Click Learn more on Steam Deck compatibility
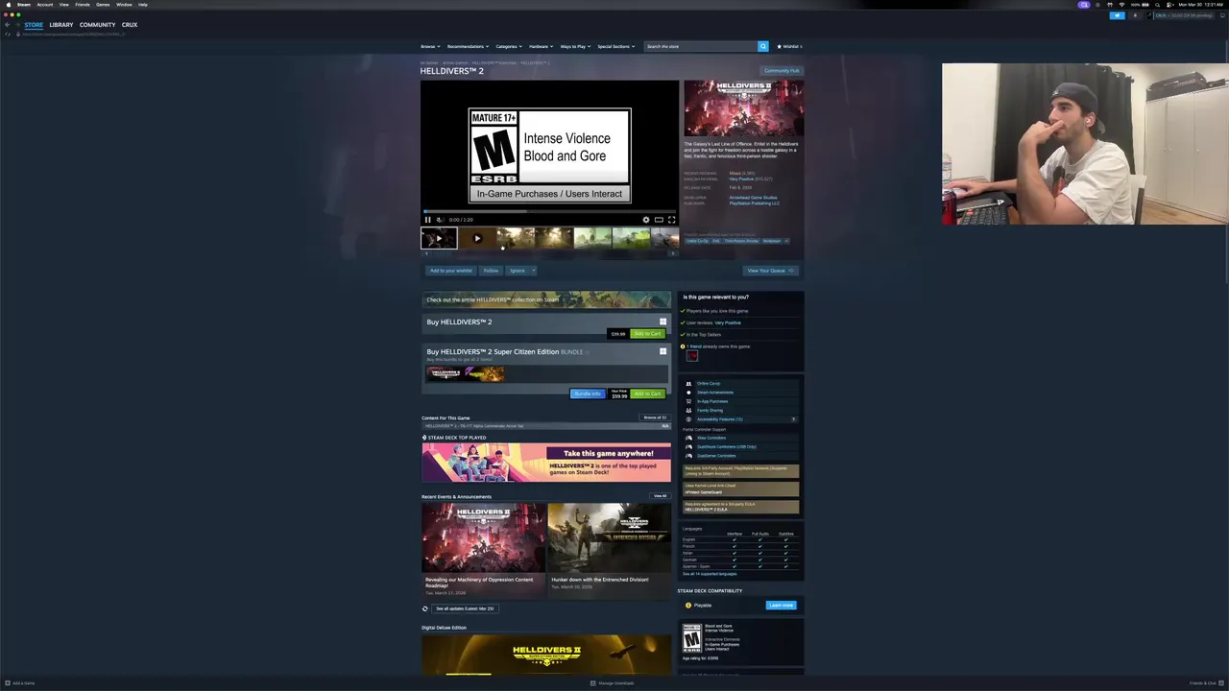This screenshot has width=1229, height=691. (x=781, y=605)
